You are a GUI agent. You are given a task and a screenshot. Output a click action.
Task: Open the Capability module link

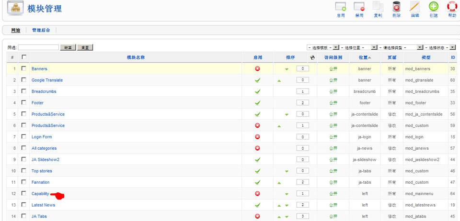pyautogui.click(x=40, y=193)
